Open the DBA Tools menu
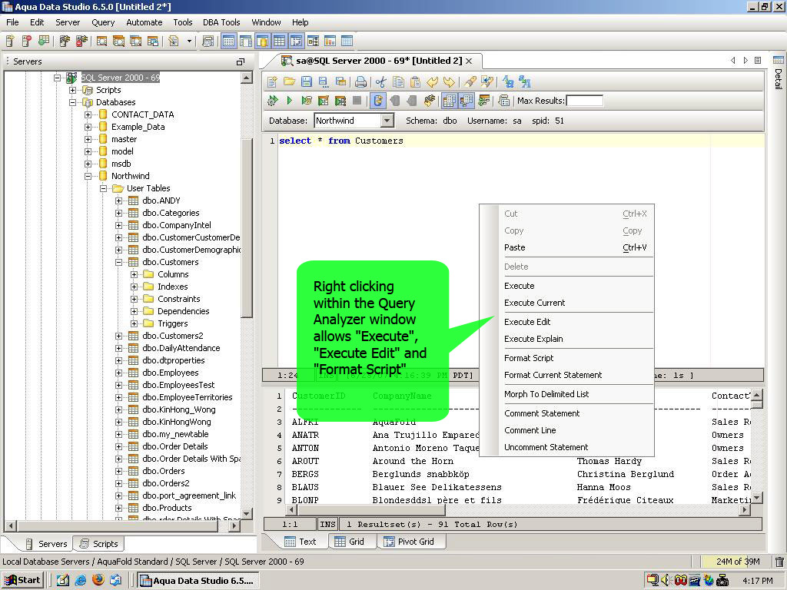The width and height of the screenshot is (787, 590). tap(221, 22)
